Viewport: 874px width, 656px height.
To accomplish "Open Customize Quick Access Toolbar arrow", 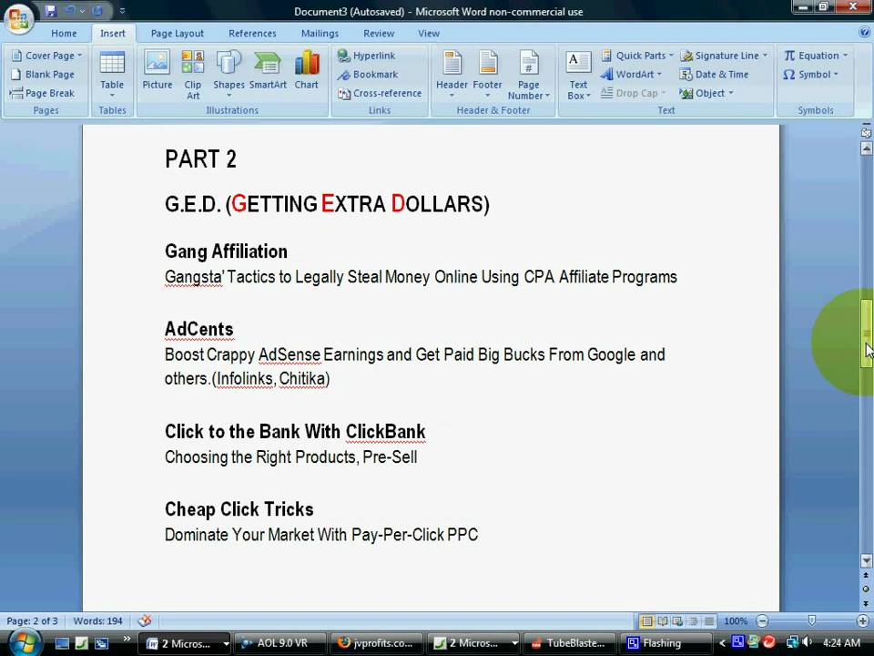I will 122,11.
